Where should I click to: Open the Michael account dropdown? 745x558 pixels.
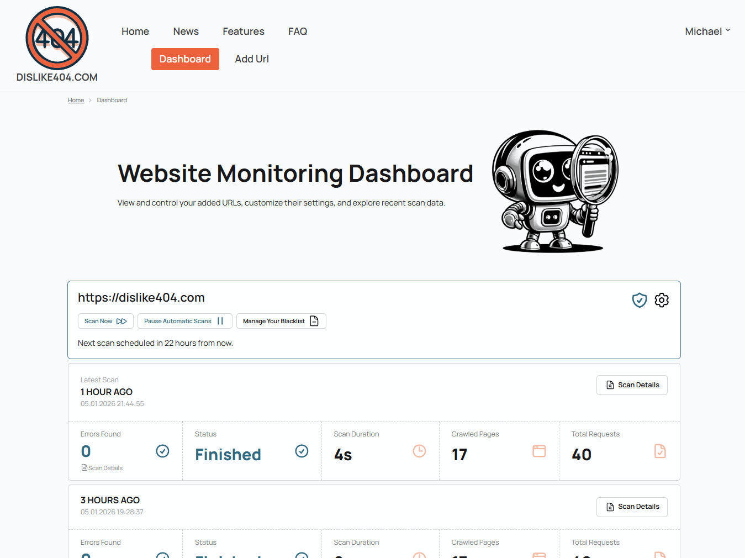pyautogui.click(x=707, y=31)
